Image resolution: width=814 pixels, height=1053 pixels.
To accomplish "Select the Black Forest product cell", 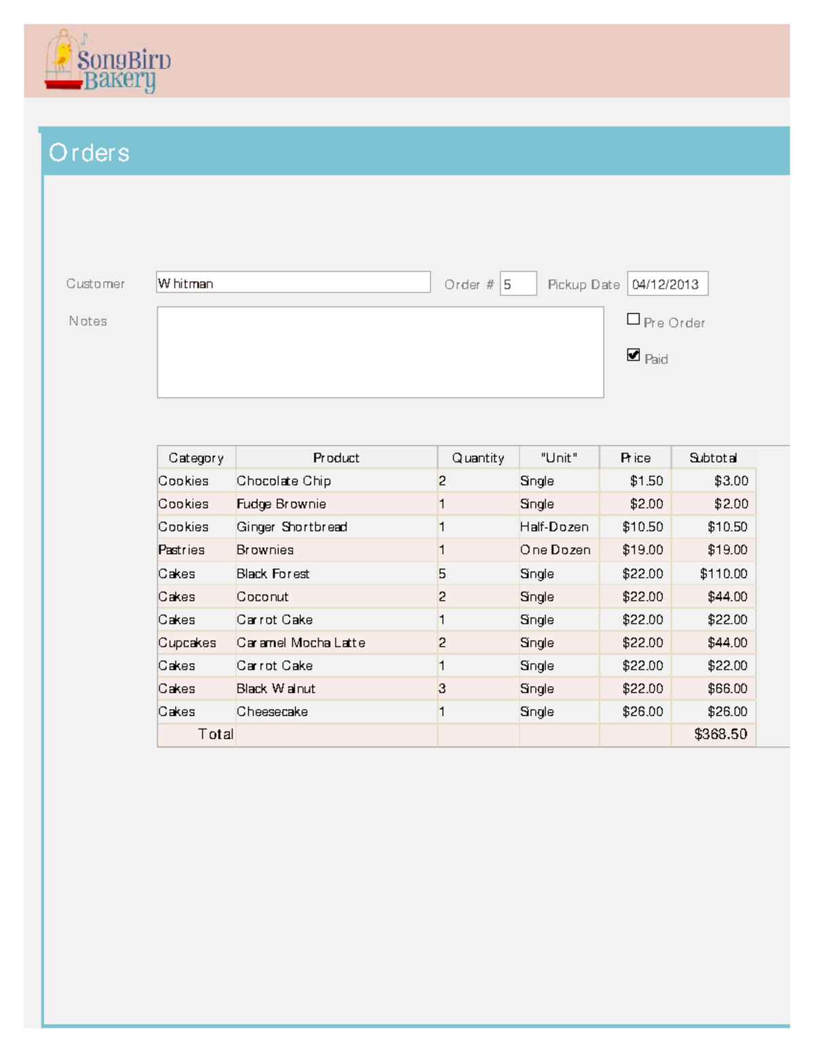I will [336, 574].
